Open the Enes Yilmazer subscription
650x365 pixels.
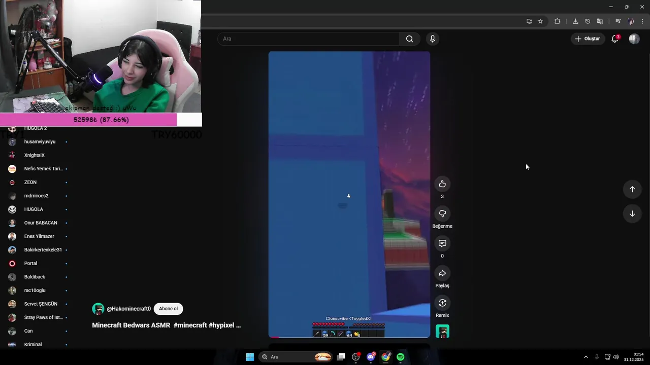39,236
